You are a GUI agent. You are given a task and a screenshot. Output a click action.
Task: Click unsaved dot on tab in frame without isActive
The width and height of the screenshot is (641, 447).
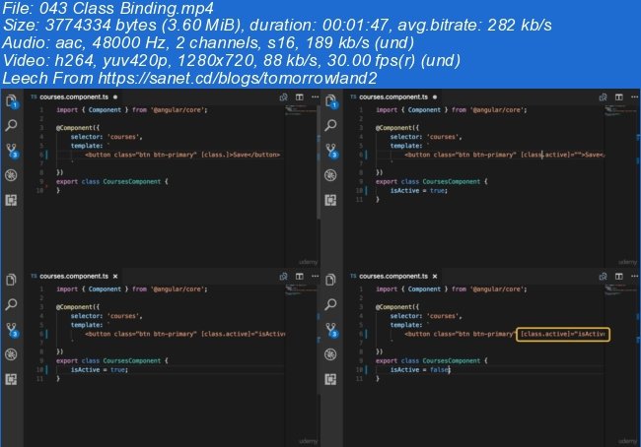coord(115,97)
